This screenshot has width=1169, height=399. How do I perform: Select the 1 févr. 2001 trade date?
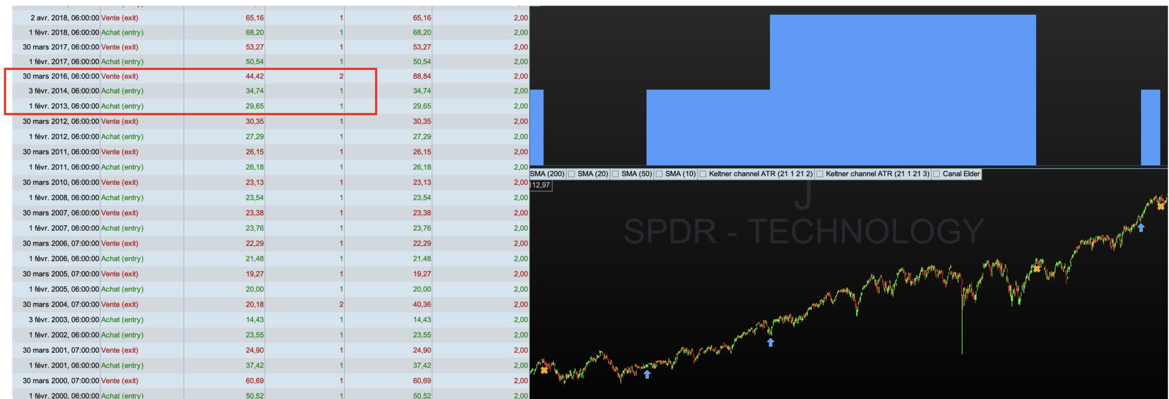[x=64, y=365]
